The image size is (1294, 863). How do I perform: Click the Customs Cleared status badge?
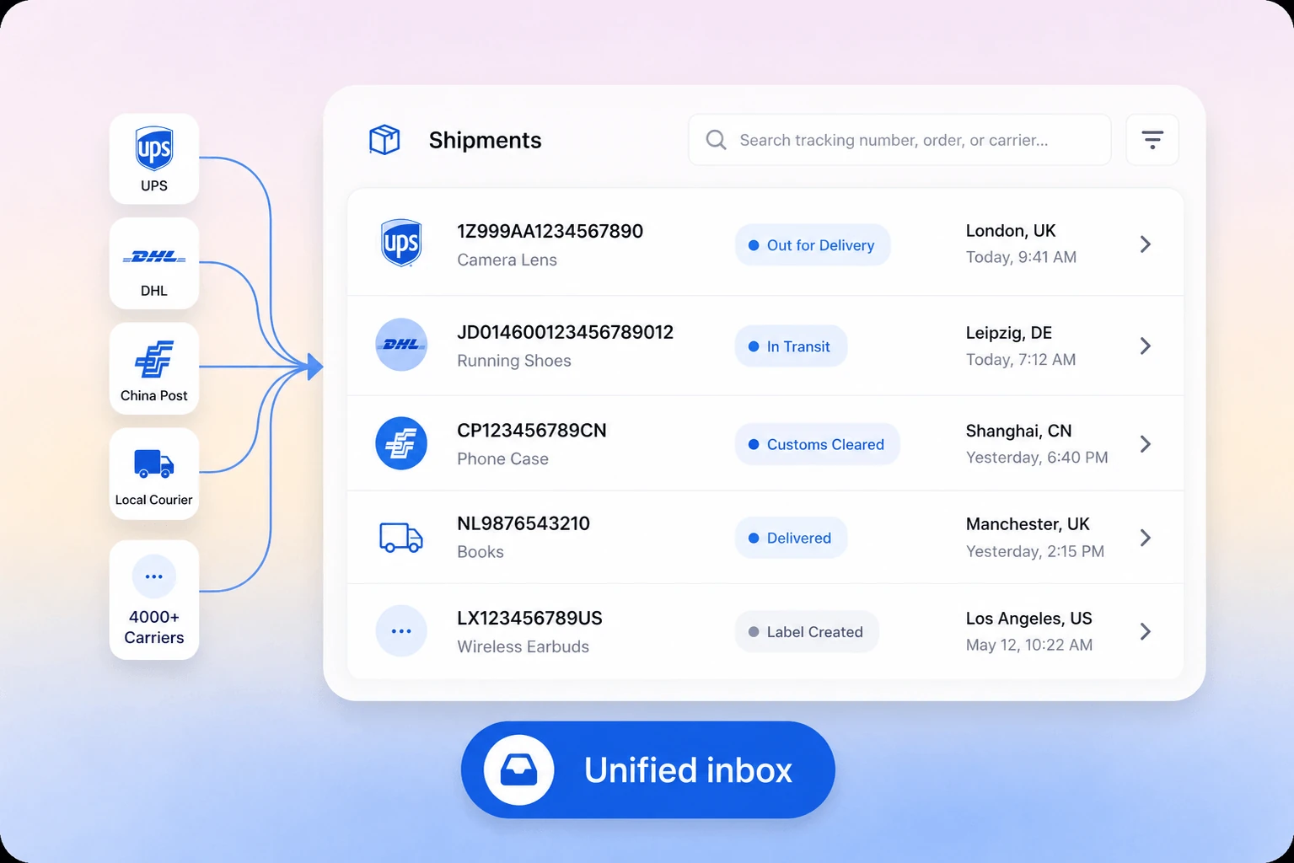[x=818, y=444]
